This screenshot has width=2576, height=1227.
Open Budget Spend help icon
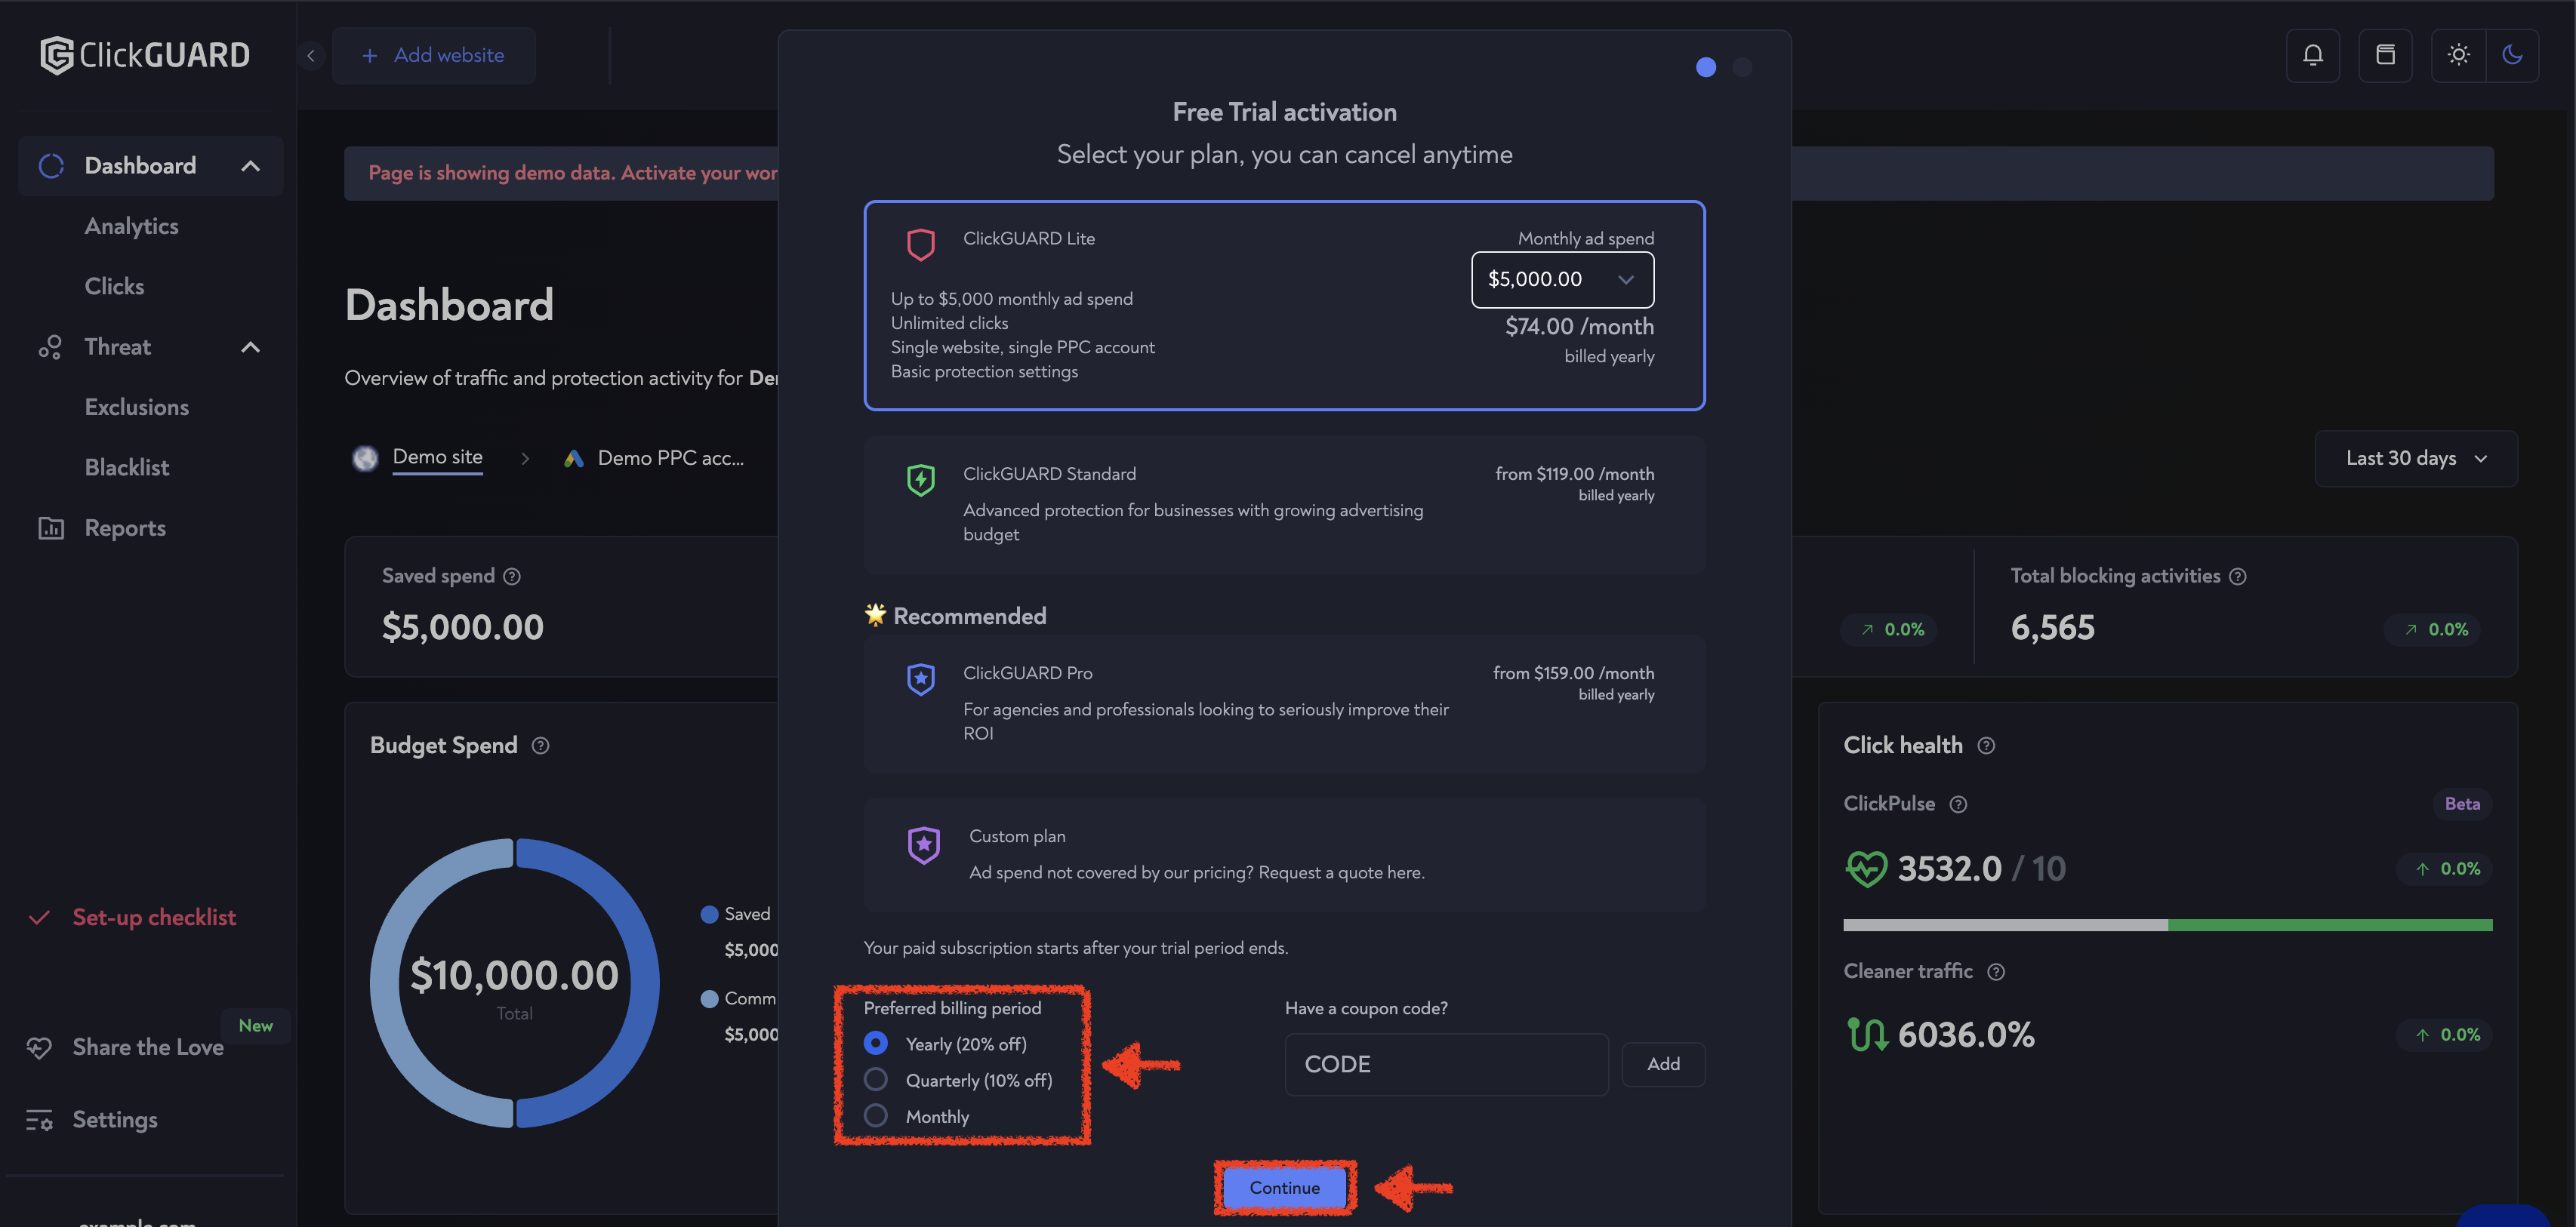click(x=540, y=746)
